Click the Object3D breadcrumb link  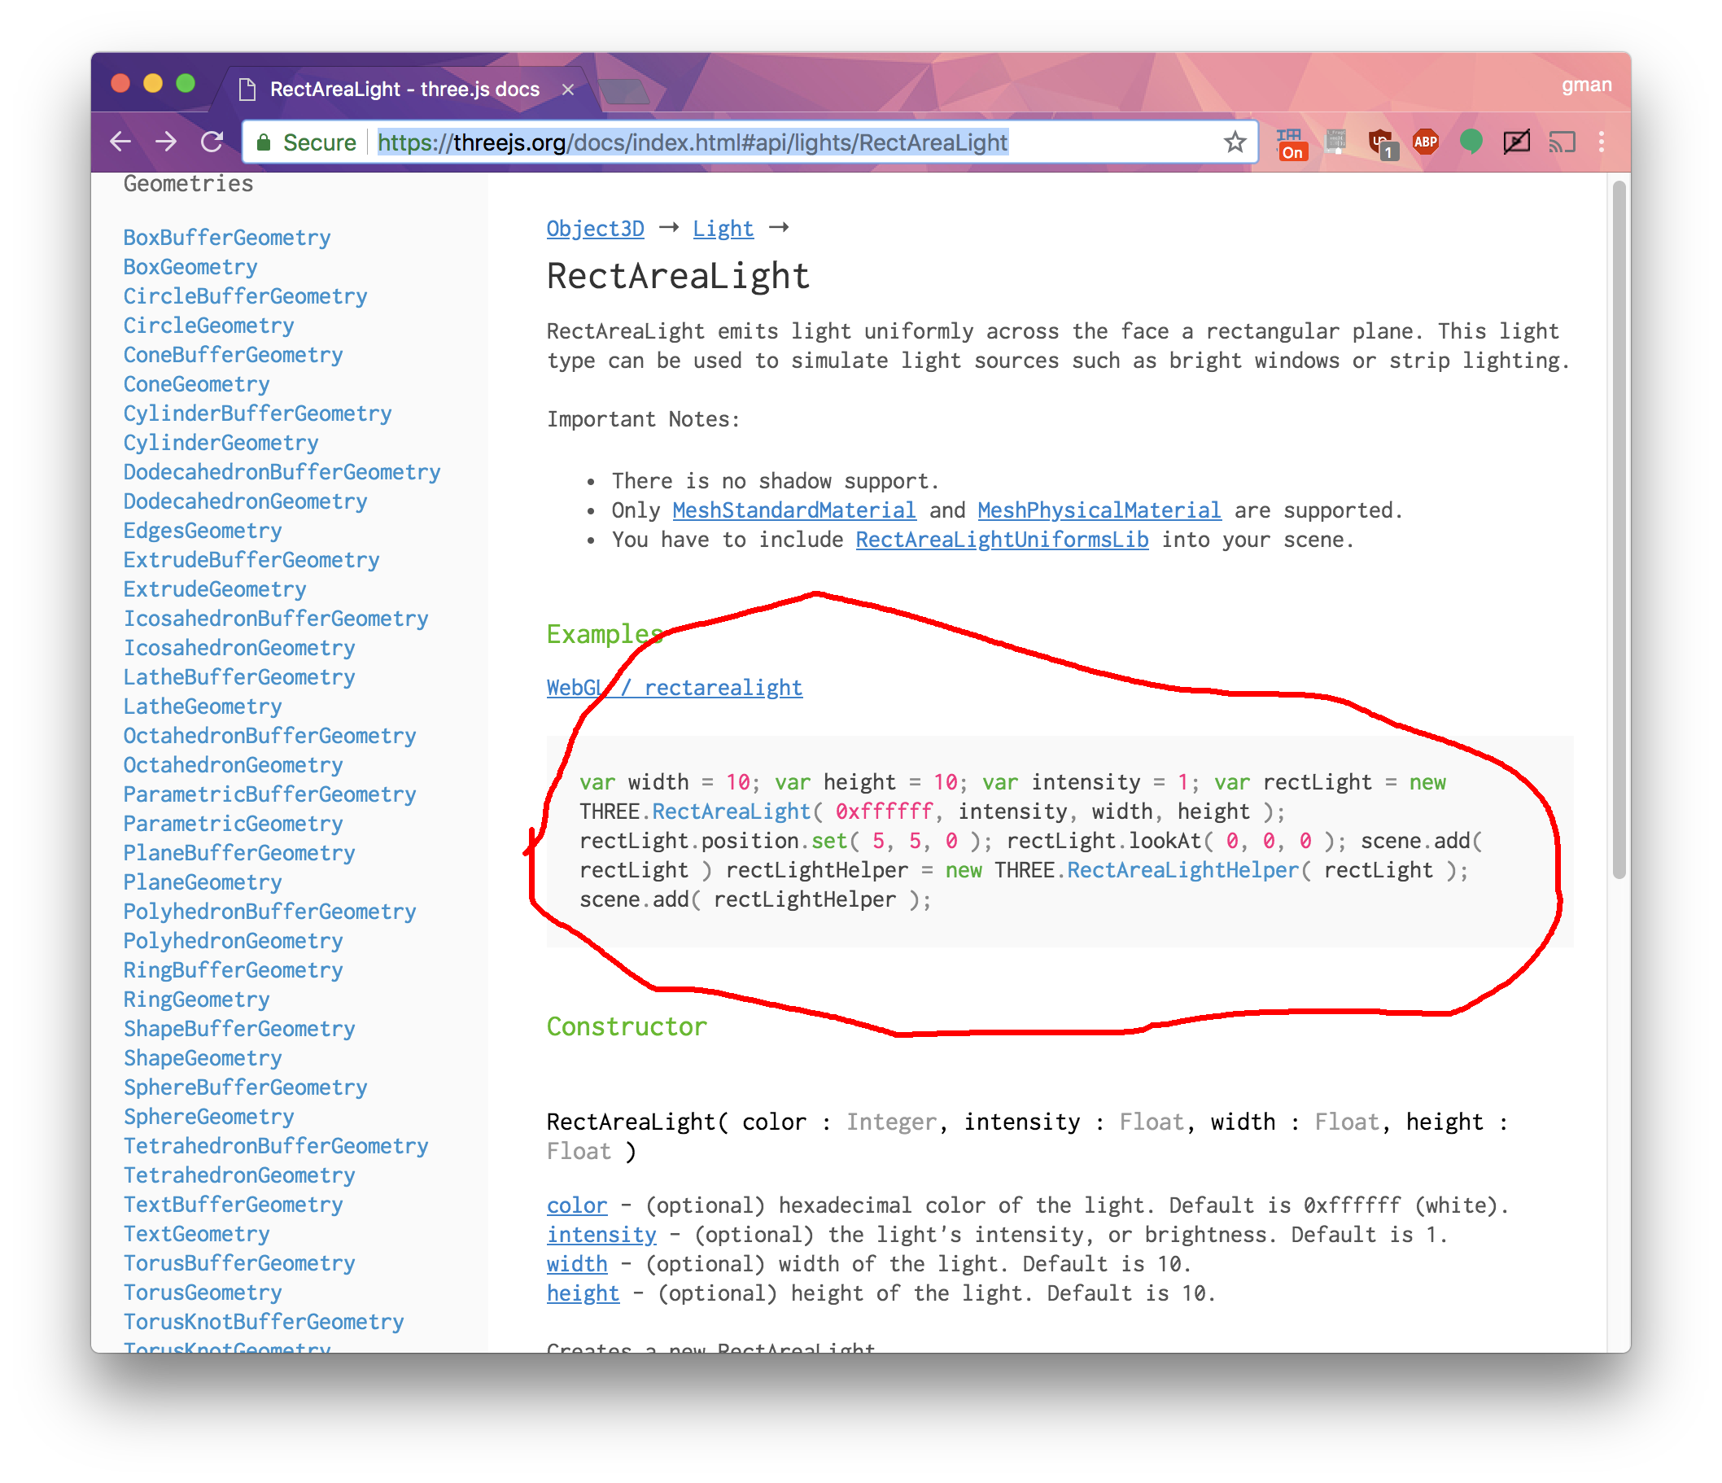click(595, 229)
